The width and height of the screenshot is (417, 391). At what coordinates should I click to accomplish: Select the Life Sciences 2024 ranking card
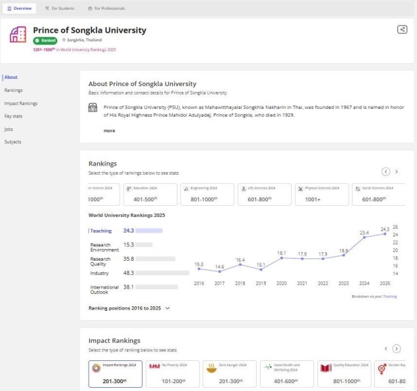click(x=265, y=194)
